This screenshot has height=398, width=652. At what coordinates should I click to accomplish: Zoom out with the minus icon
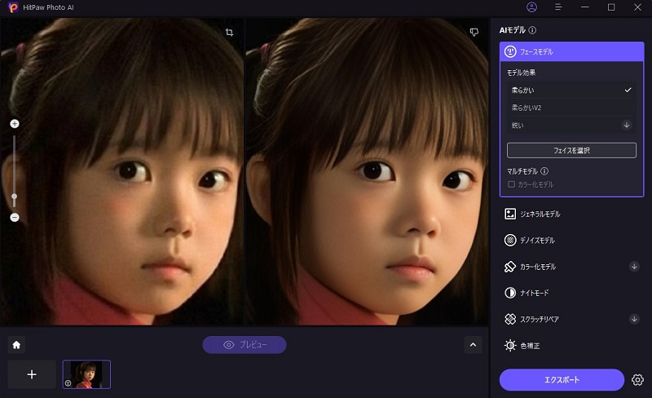click(15, 217)
